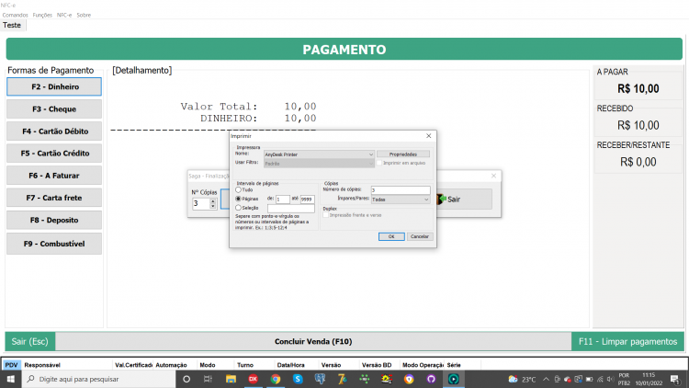The height and width of the screenshot is (388, 689).
Task: Open the GitHub Desktop taskbar icon
Action: 431,379
